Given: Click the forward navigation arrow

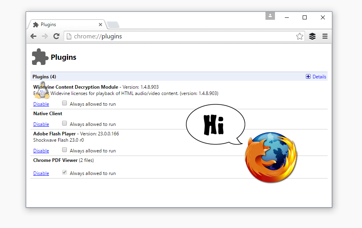Looking at the screenshot, I should click(45, 36).
